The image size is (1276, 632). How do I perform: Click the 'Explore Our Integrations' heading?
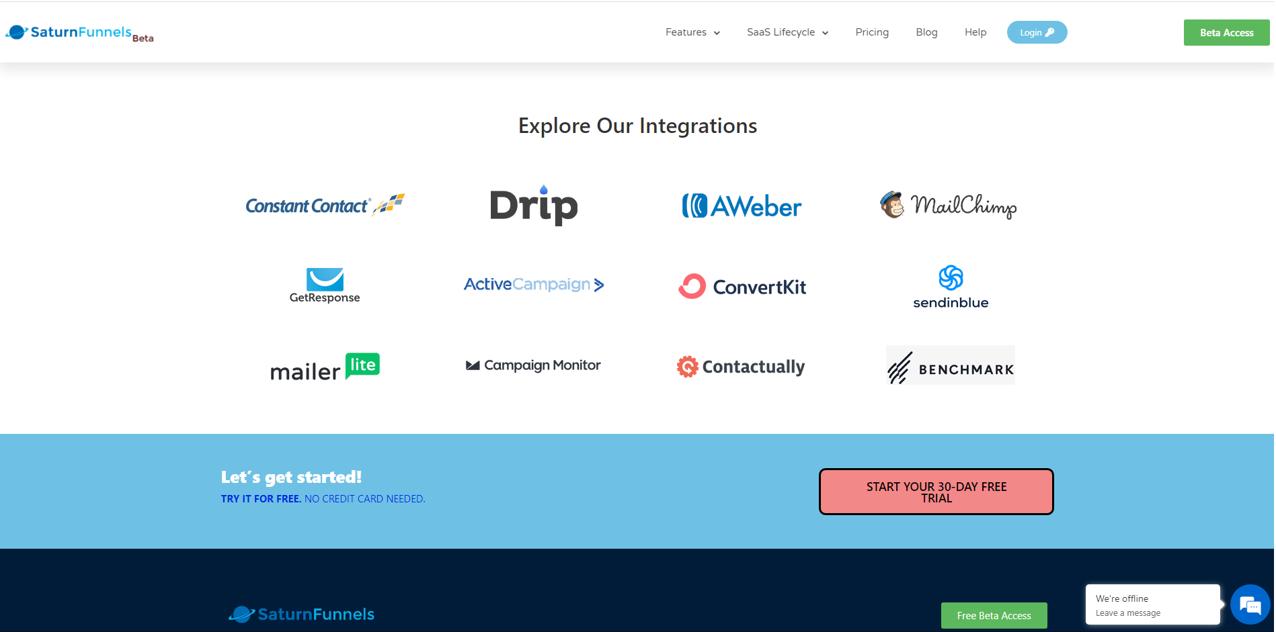637,126
